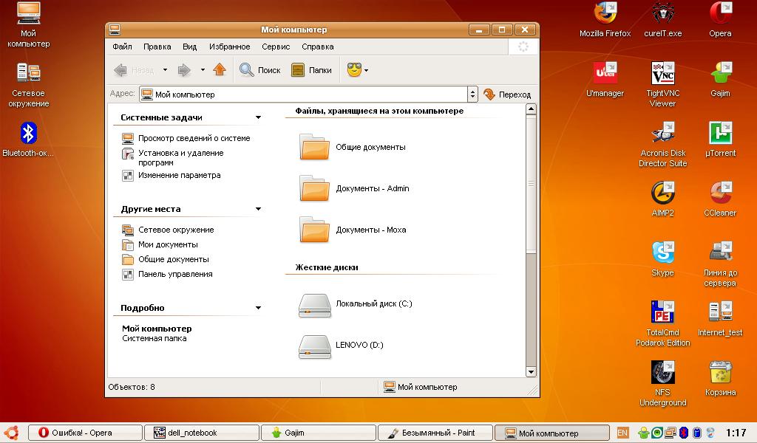Screen dimensions: 757x443
Task: Switch to dell_notebook taskbar button
Action: click(201, 433)
